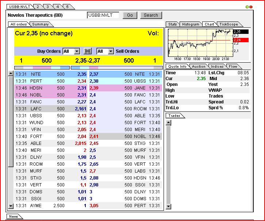Switch to the Auction tab
This screenshot has width=265, height=221.
pos(199,66)
